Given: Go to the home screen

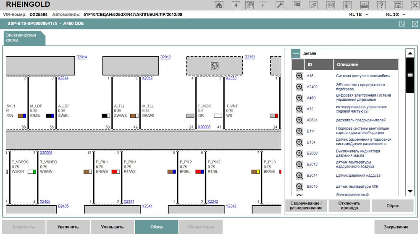Looking at the screenshot, I should point(219,5).
